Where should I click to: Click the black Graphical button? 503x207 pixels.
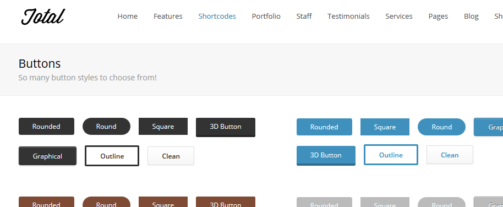[47, 156]
